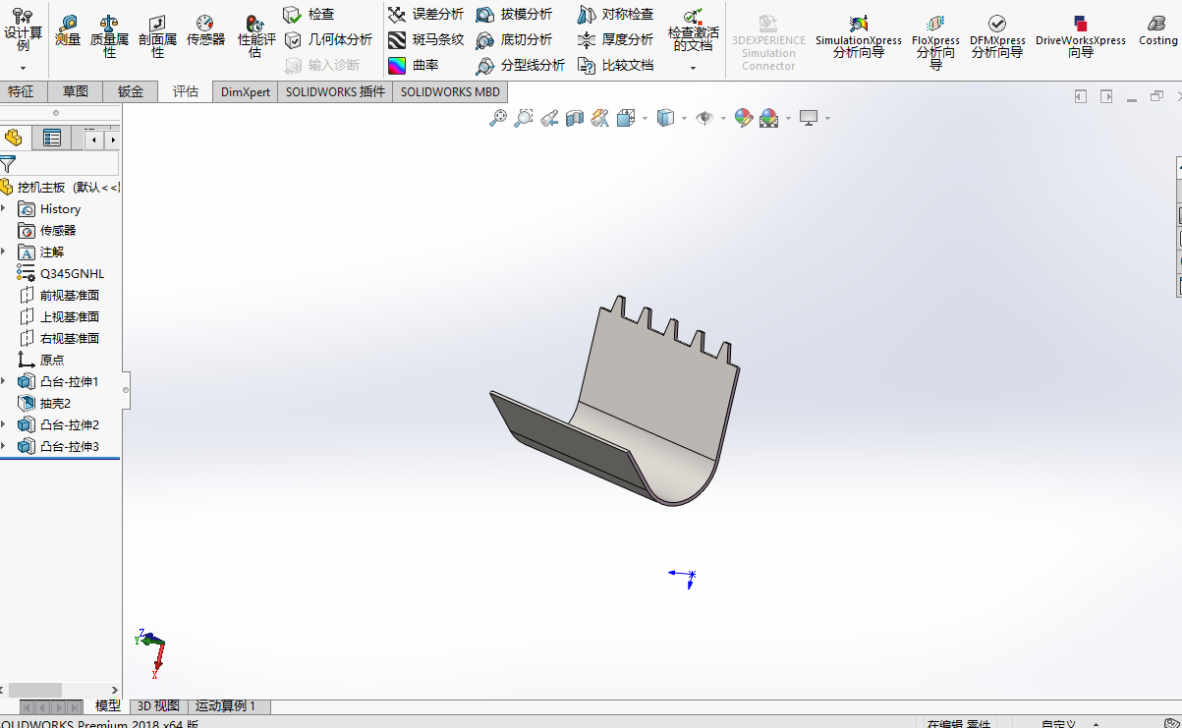Expand 凸台-拉伸2 feature
Screen dimensions: 1182x728
click(x=4, y=424)
